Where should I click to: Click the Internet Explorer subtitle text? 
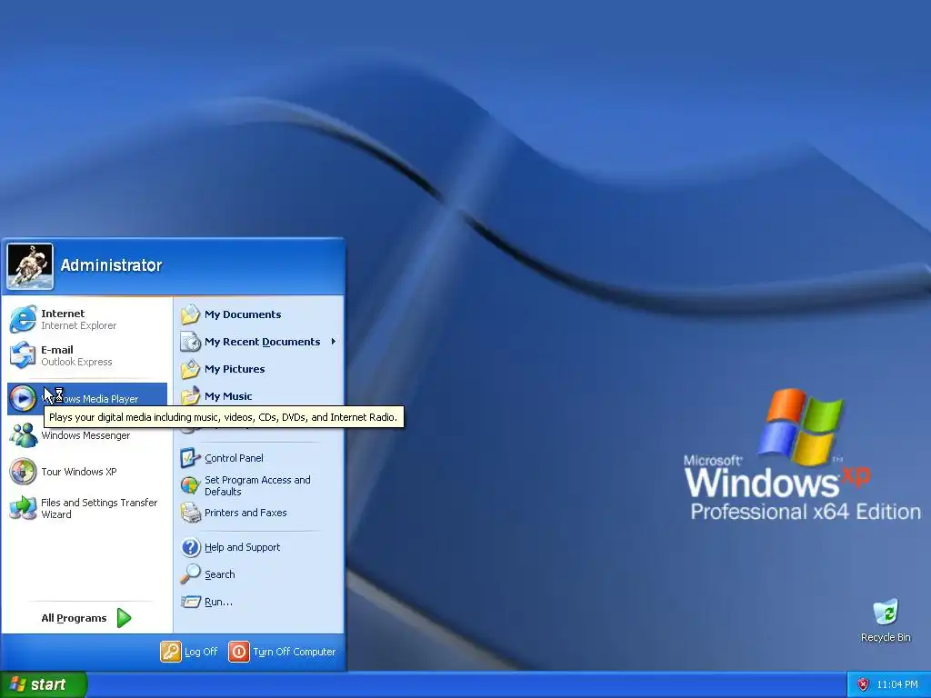pyautogui.click(x=78, y=325)
